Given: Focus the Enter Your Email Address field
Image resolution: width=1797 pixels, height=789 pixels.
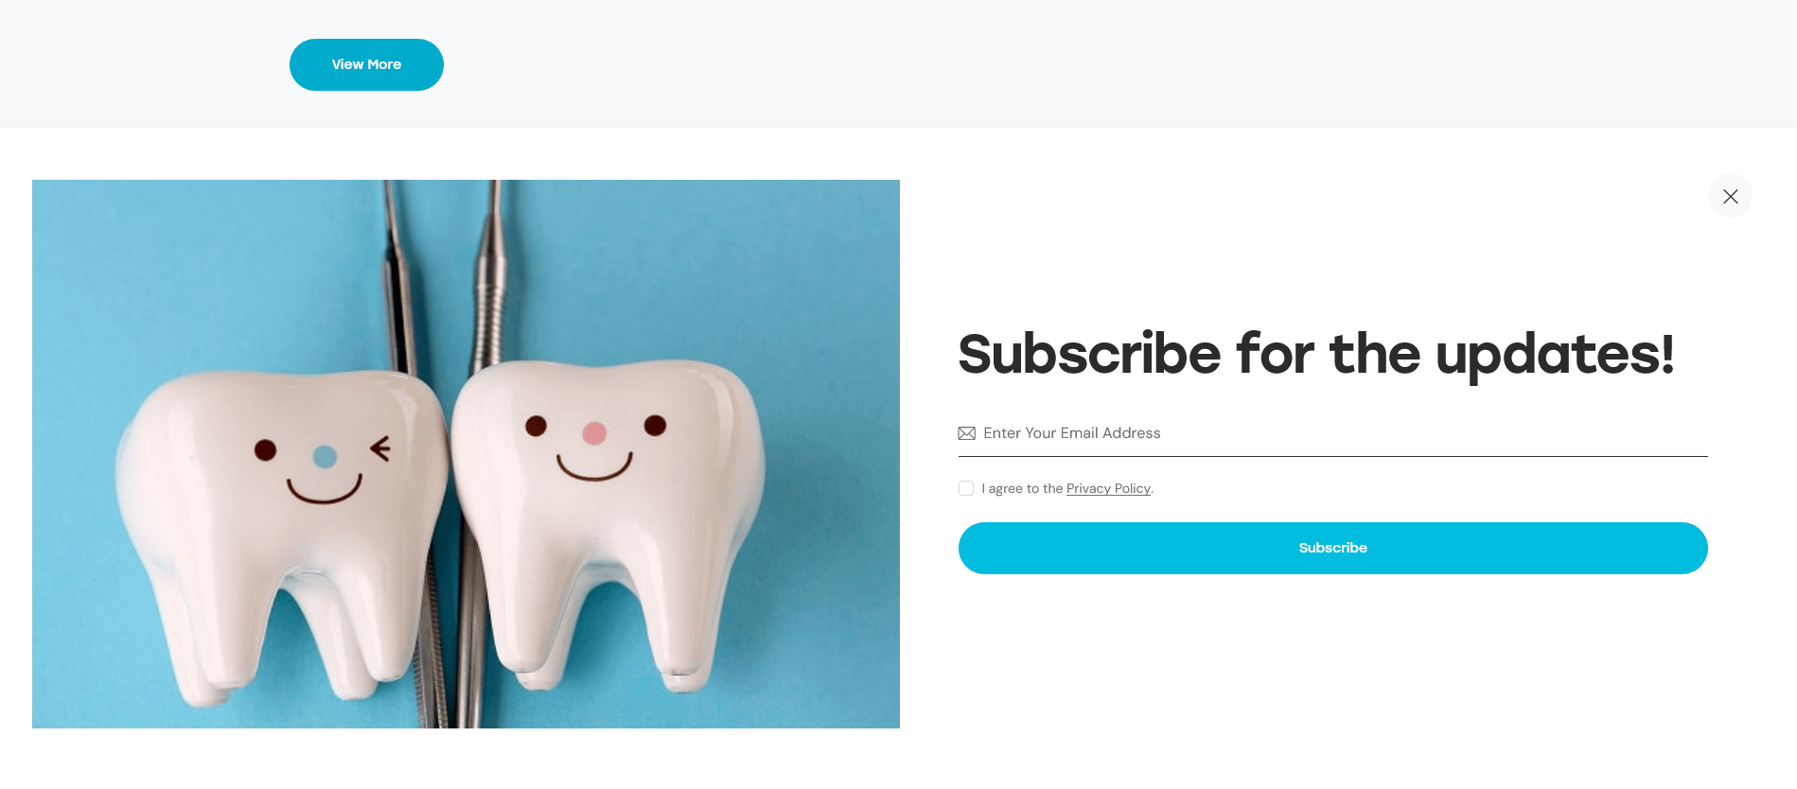Looking at the screenshot, I should (1332, 433).
